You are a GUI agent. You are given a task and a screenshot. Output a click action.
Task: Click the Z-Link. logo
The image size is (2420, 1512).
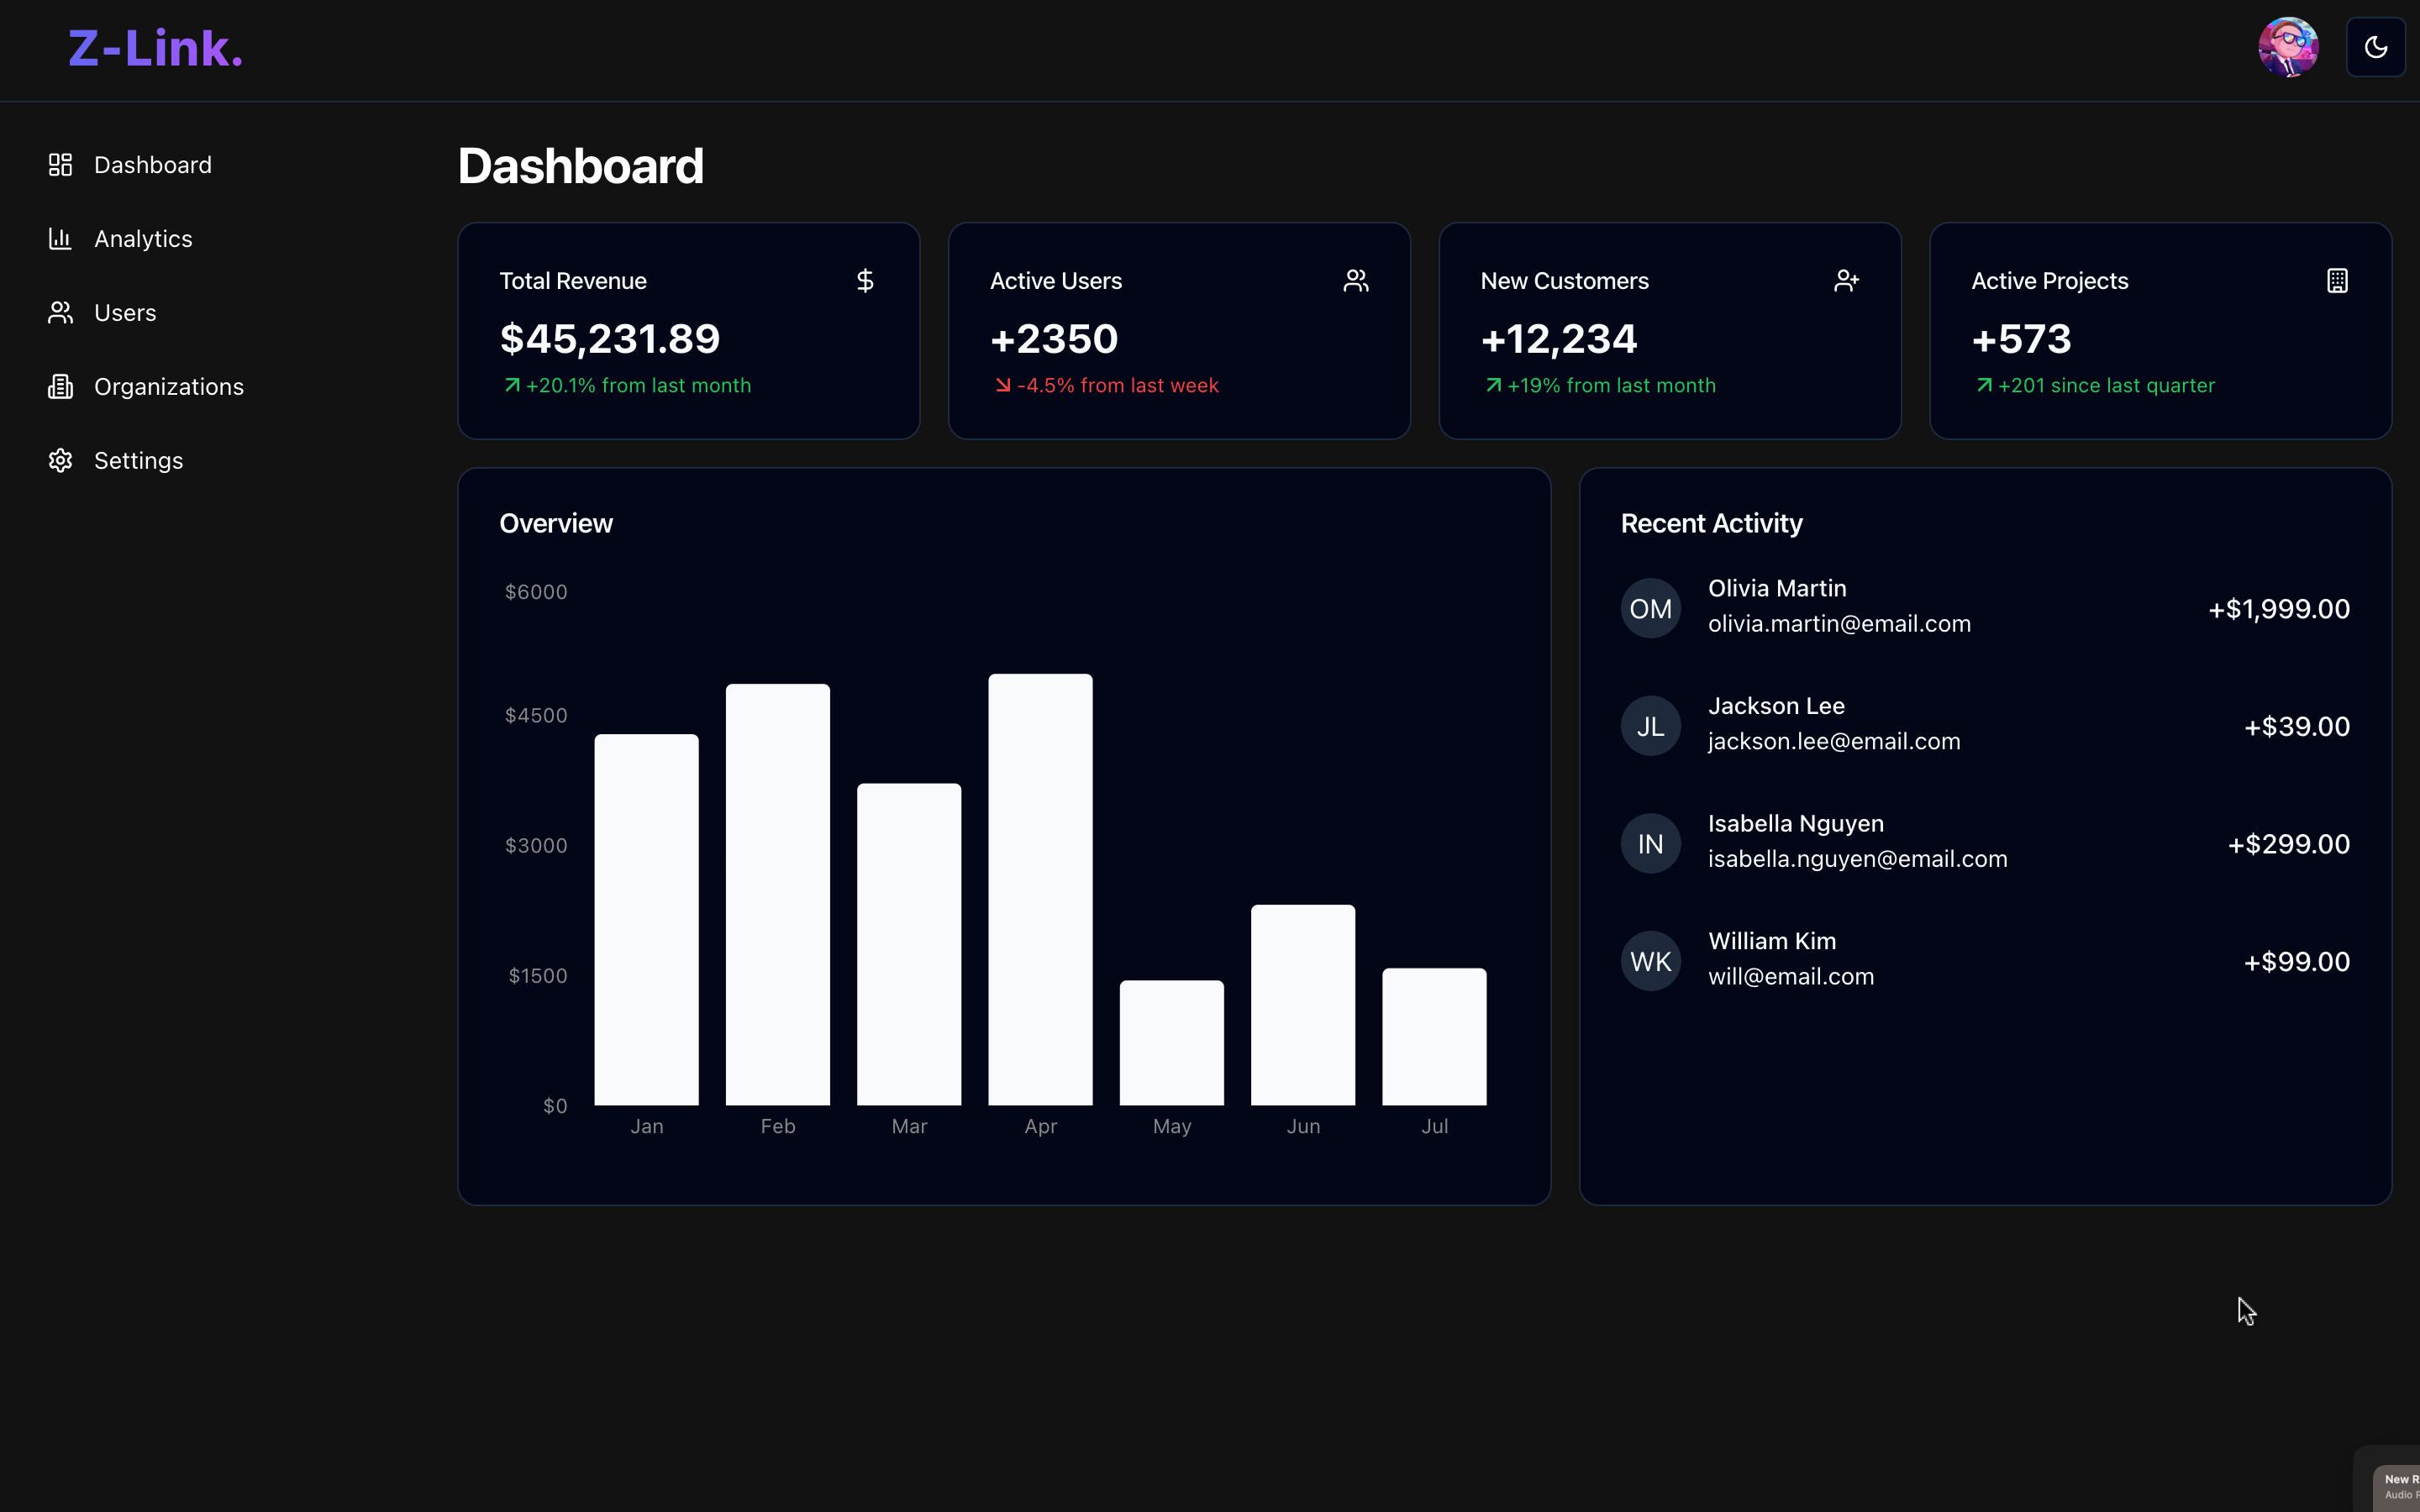point(155,48)
